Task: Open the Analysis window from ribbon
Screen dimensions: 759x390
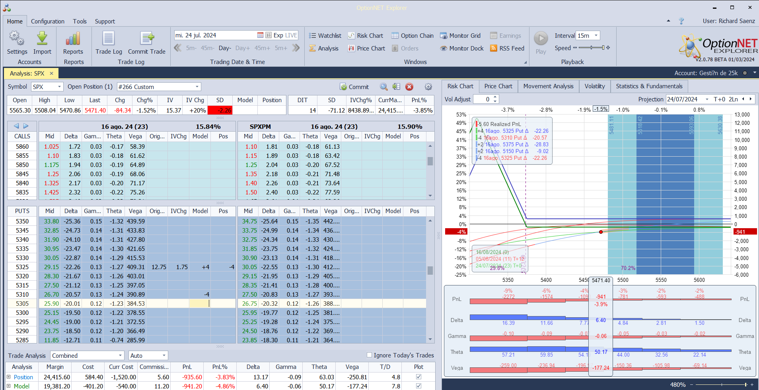Action: pos(324,49)
